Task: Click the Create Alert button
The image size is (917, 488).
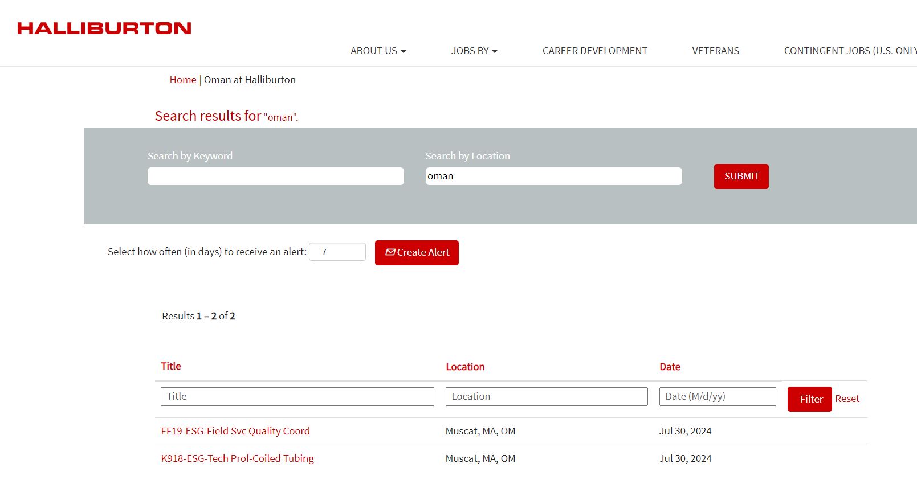Action: tap(417, 253)
